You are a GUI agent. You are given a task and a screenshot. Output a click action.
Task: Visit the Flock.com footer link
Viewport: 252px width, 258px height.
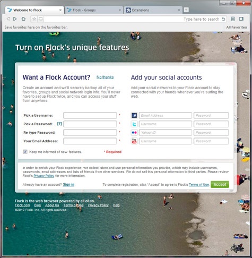pos(22,205)
